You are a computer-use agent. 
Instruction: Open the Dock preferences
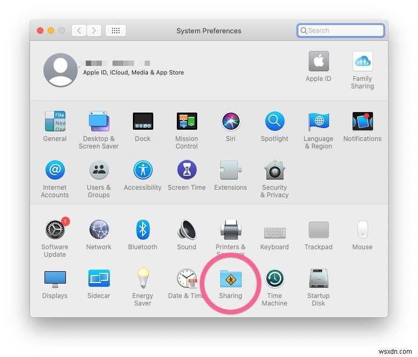(143, 121)
